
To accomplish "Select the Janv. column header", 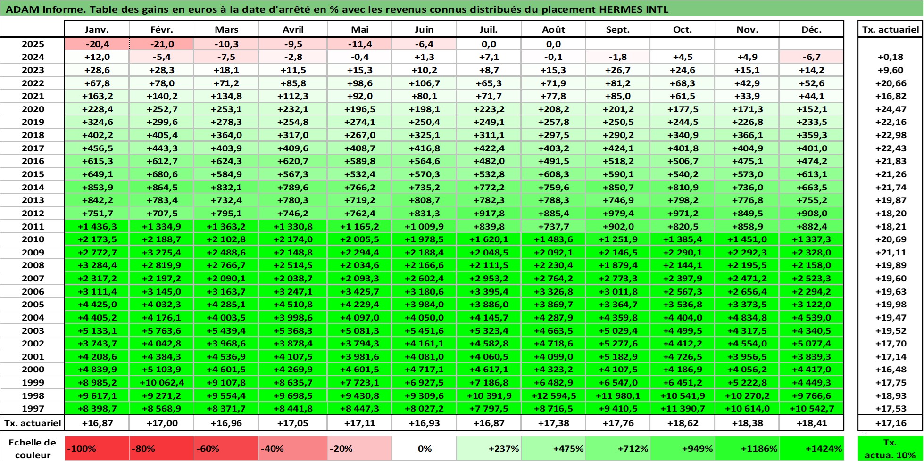I will (x=97, y=29).
